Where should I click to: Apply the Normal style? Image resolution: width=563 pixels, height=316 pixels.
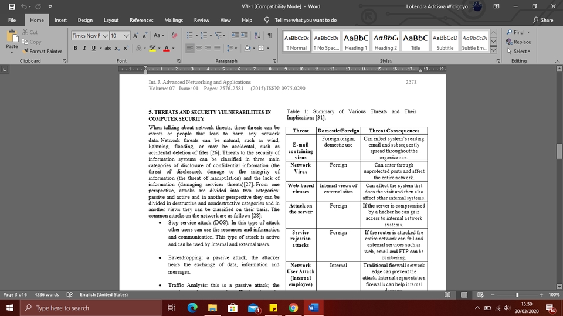[297, 41]
